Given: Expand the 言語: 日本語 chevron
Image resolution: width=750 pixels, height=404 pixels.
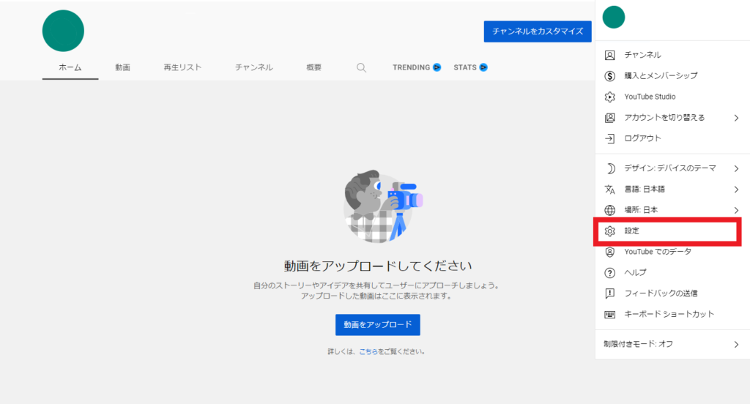Looking at the screenshot, I should pyautogui.click(x=736, y=190).
